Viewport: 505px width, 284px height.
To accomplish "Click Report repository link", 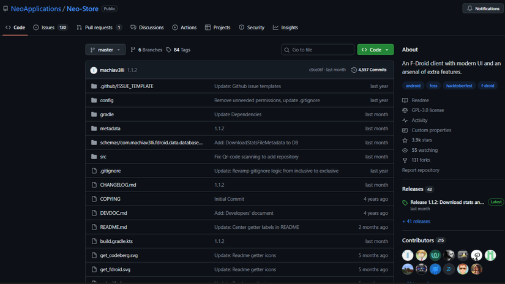I will [421, 170].
